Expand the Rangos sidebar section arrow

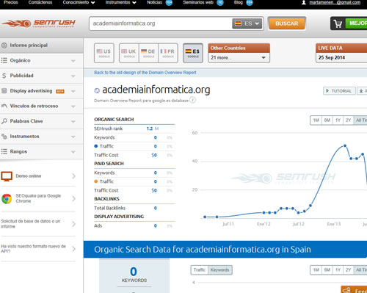(x=73, y=152)
